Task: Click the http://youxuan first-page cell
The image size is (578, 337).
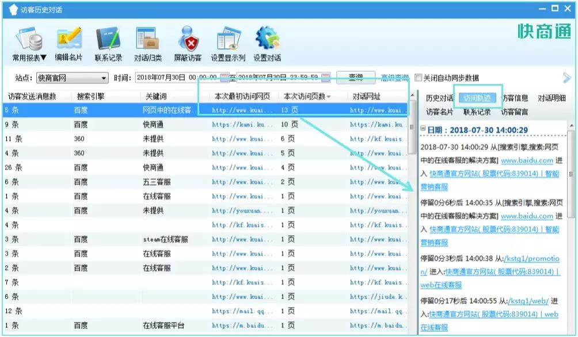Action: pyautogui.click(x=242, y=210)
